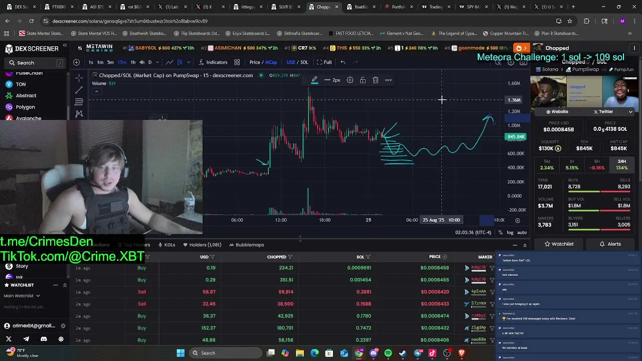
Task: Expand more timeframe options dropdown
Action: pyautogui.click(x=157, y=62)
